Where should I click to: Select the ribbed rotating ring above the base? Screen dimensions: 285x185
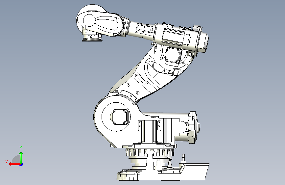[x=150, y=153]
